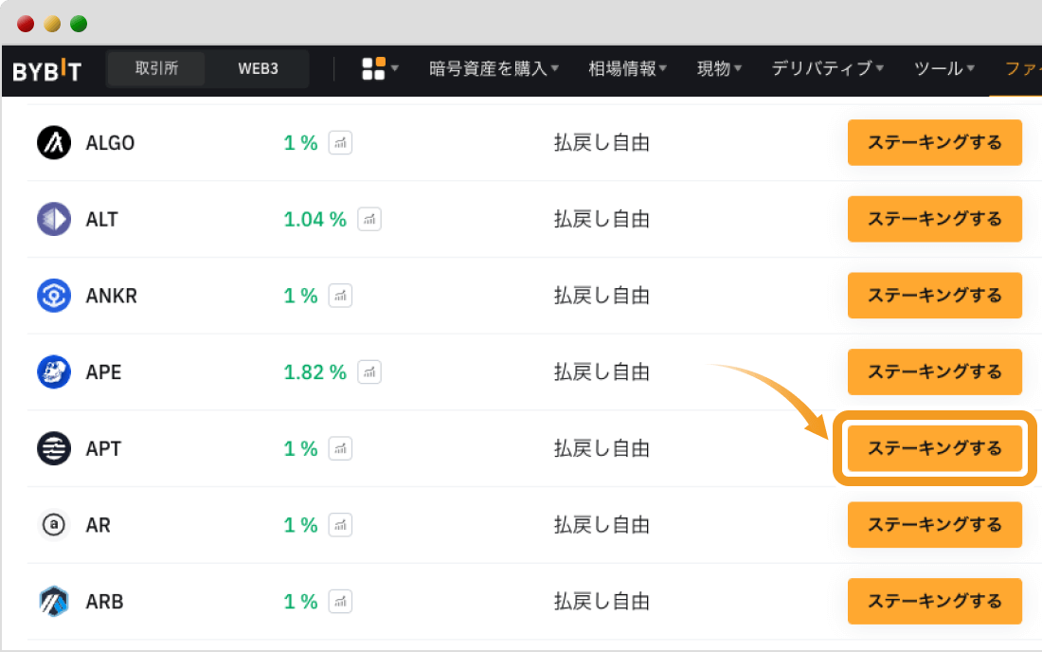Click ステーキングする button for ARB
Screen dimensions: 1042x652
tap(934, 602)
